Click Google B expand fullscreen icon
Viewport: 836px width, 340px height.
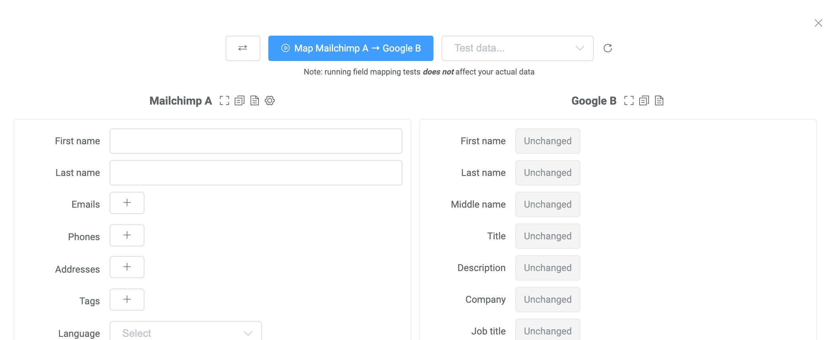(x=629, y=101)
